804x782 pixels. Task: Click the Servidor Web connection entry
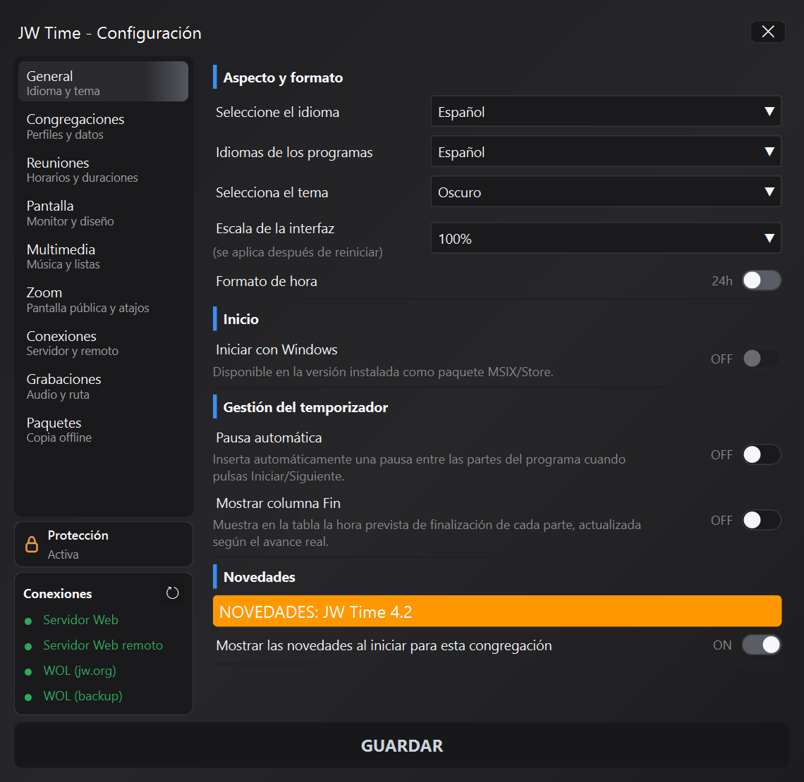point(80,620)
